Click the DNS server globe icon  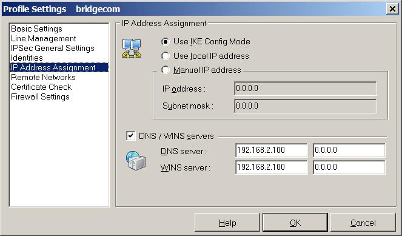click(136, 161)
